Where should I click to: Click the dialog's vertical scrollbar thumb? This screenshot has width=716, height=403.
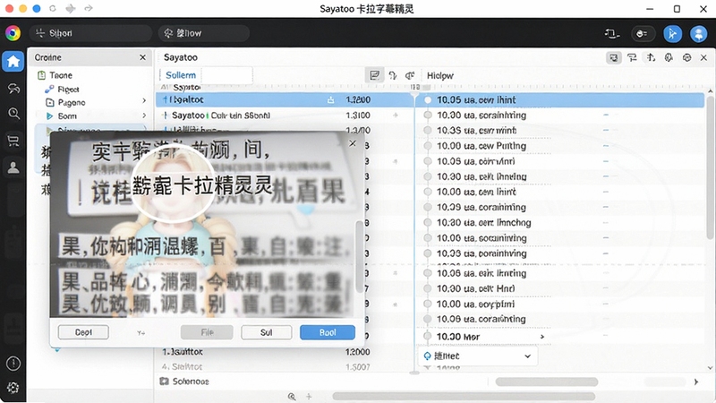[360, 257]
